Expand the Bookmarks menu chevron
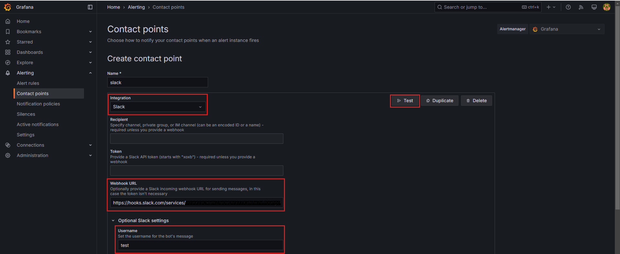 point(90,32)
